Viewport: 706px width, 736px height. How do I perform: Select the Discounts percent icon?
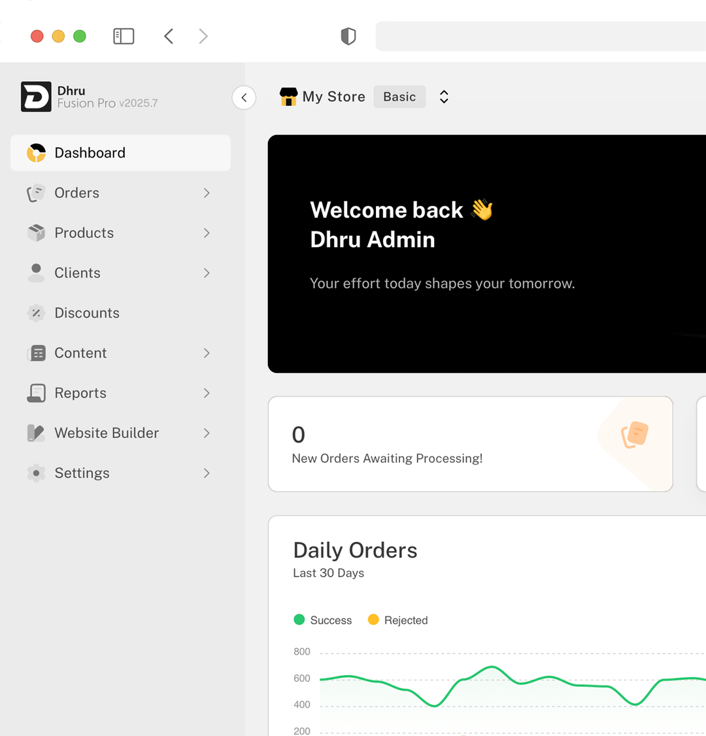35,312
